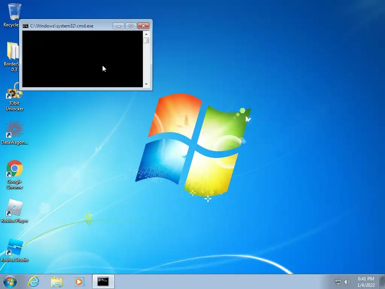Viewport: 385px width, 289px height.
Task: Open the volume speaker tray icon
Action: (x=347, y=282)
